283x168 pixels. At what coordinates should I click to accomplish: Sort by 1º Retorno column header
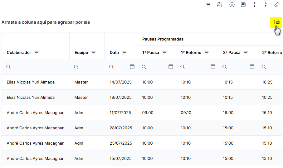pyautogui.click(x=191, y=53)
